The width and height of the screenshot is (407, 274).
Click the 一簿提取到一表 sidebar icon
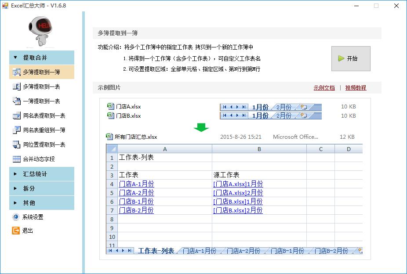tap(17, 101)
